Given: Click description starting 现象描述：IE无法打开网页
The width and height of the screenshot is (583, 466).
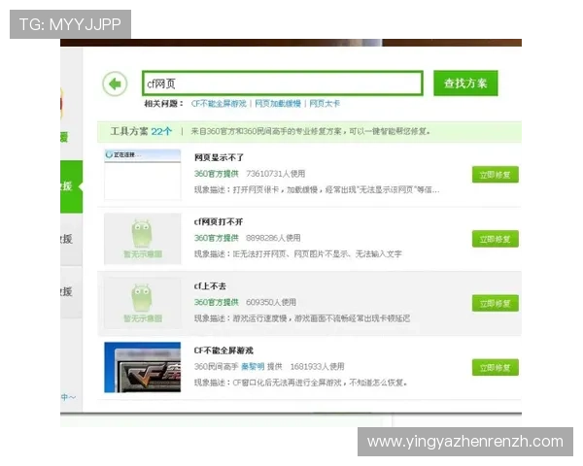Looking at the screenshot, I should click(x=298, y=254).
